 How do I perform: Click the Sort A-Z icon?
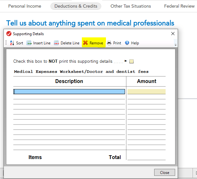click(x=12, y=43)
